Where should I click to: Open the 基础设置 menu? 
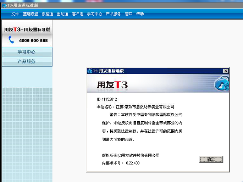[x=31, y=14]
